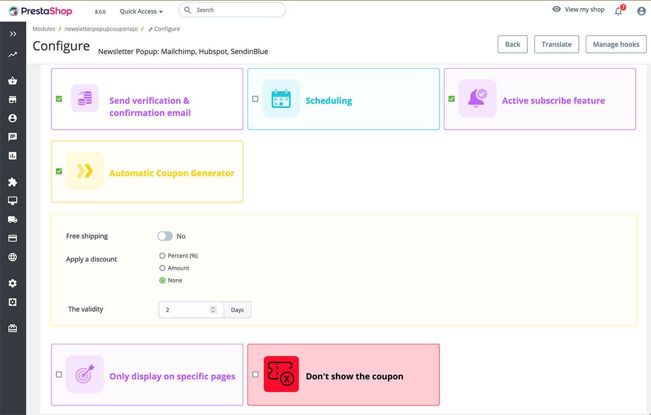This screenshot has width=651, height=415.
Task: Select the Percent (%) discount option
Action: point(163,256)
